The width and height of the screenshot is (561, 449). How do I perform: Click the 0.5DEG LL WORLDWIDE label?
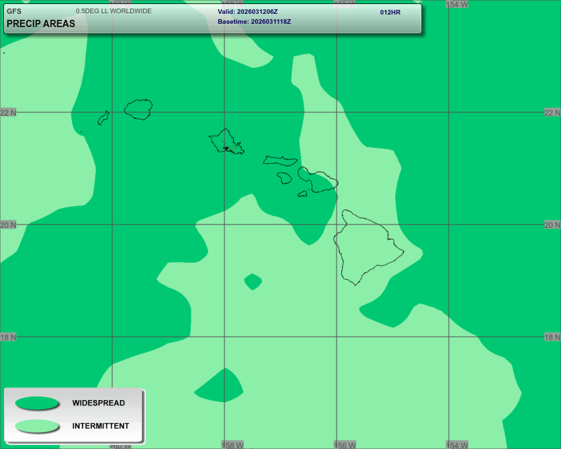(114, 11)
